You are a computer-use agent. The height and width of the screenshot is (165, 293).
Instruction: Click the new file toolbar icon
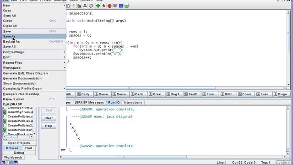[68, 6]
